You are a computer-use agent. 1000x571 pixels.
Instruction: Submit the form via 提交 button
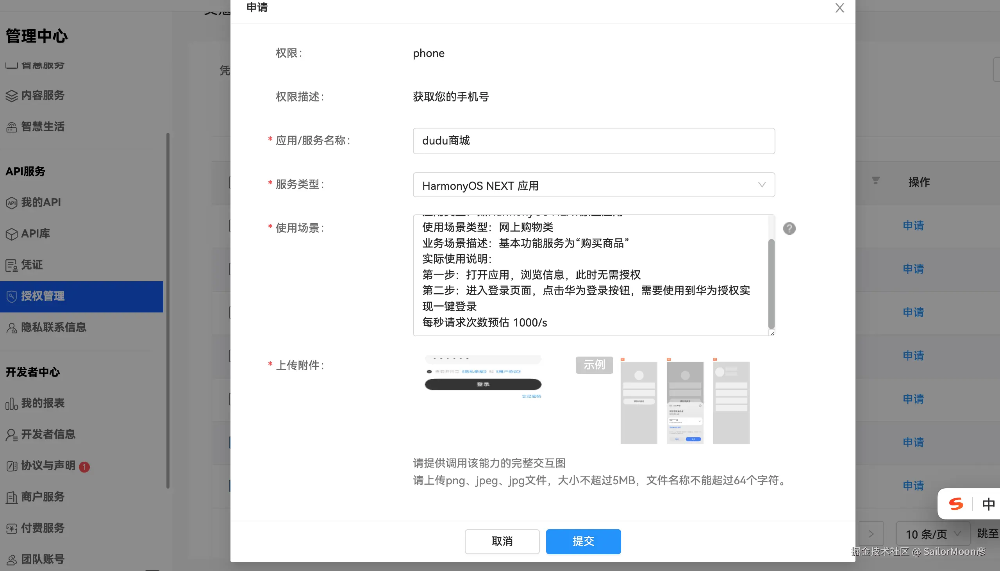point(582,541)
